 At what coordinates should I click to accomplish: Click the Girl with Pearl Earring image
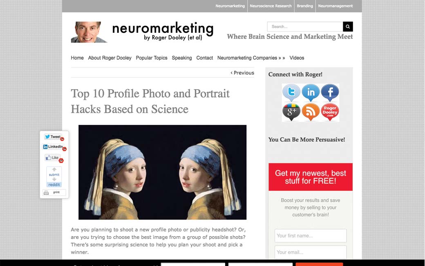click(x=162, y=172)
